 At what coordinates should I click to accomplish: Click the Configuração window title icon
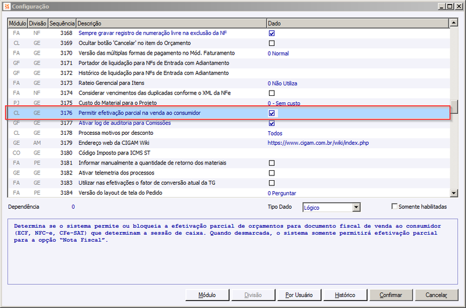[7, 6]
